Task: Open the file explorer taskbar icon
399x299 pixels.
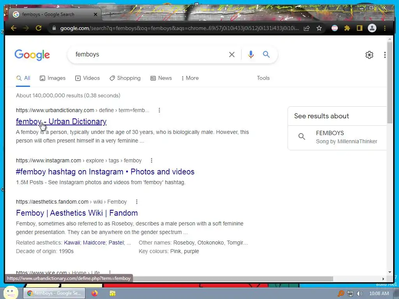Action: point(112,294)
